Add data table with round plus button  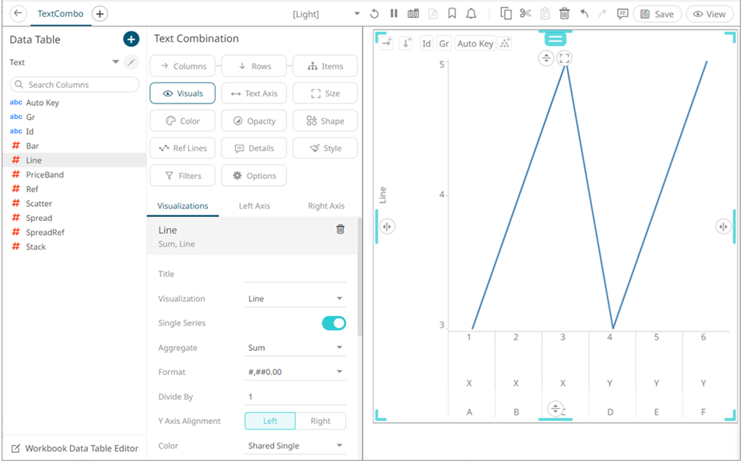point(131,40)
